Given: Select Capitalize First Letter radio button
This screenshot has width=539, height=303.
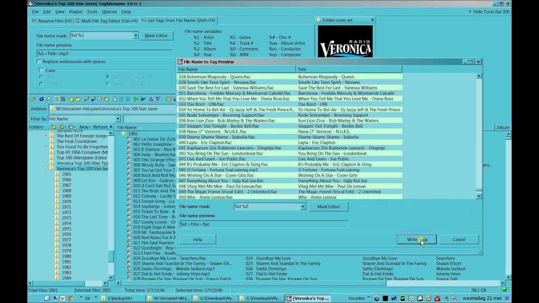Looking at the screenshot, I should pyautogui.click(x=107, y=77).
